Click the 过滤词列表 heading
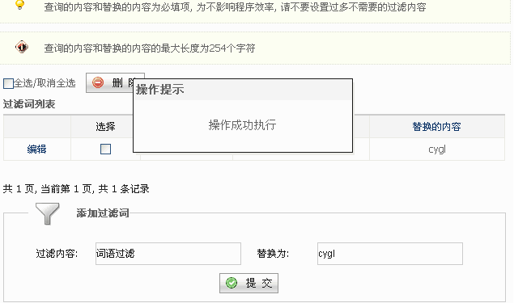Image resolution: width=514 pixels, height=303 pixels. click(x=29, y=104)
